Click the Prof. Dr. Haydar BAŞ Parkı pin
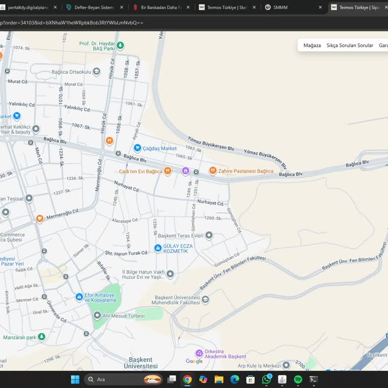The width and height of the screenshot is (388, 388). pos(120,45)
